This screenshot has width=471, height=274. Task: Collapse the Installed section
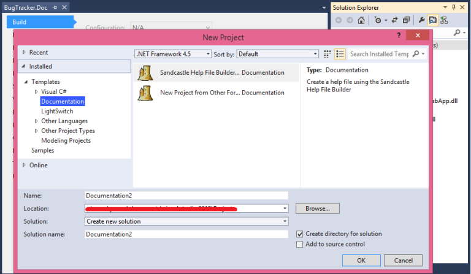(x=23, y=66)
